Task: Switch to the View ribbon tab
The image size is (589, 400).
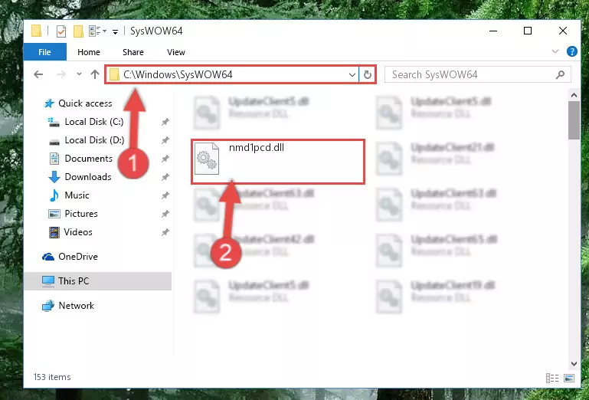Action: [x=176, y=52]
